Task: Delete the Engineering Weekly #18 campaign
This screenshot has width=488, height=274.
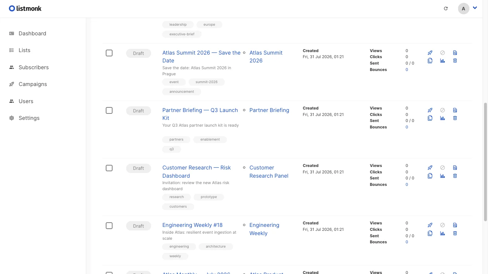Action: pyautogui.click(x=455, y=233)
